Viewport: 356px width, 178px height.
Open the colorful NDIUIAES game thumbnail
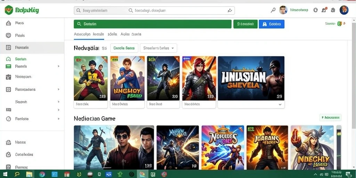click(x=223, y=147)
